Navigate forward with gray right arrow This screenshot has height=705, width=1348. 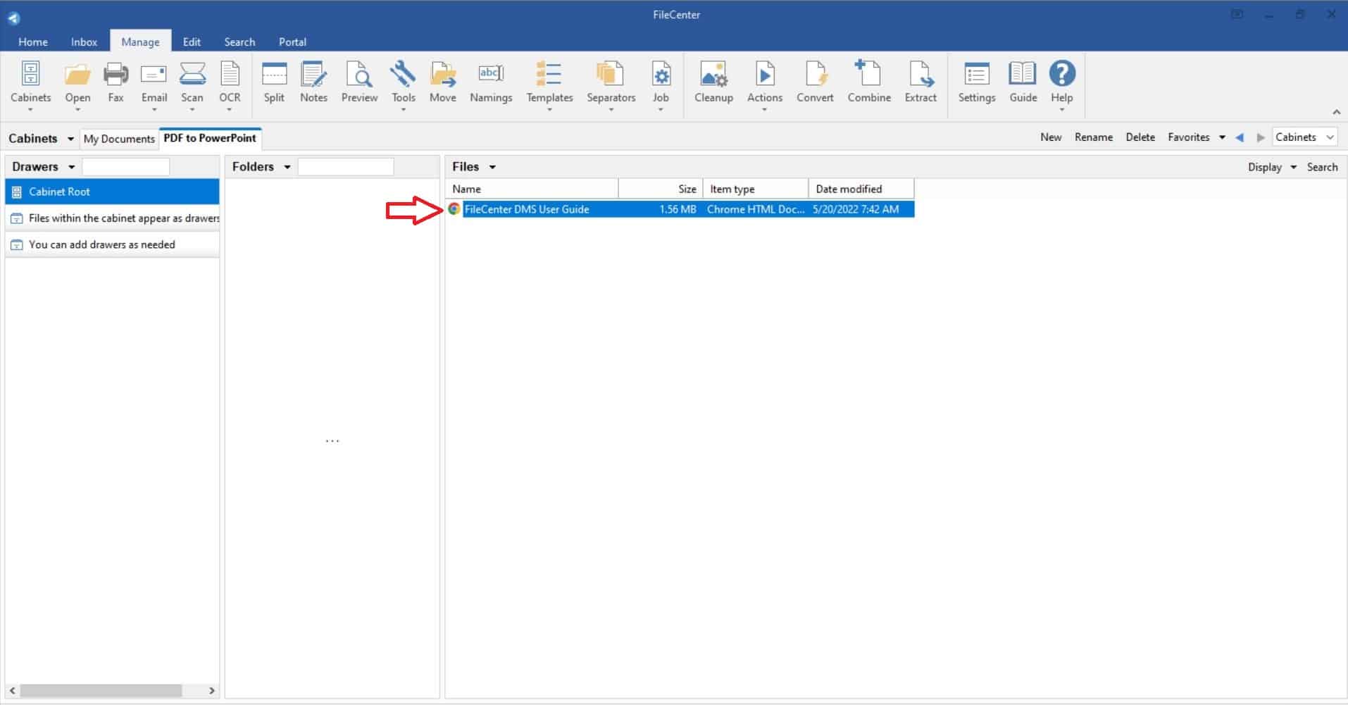(1261, 137)
